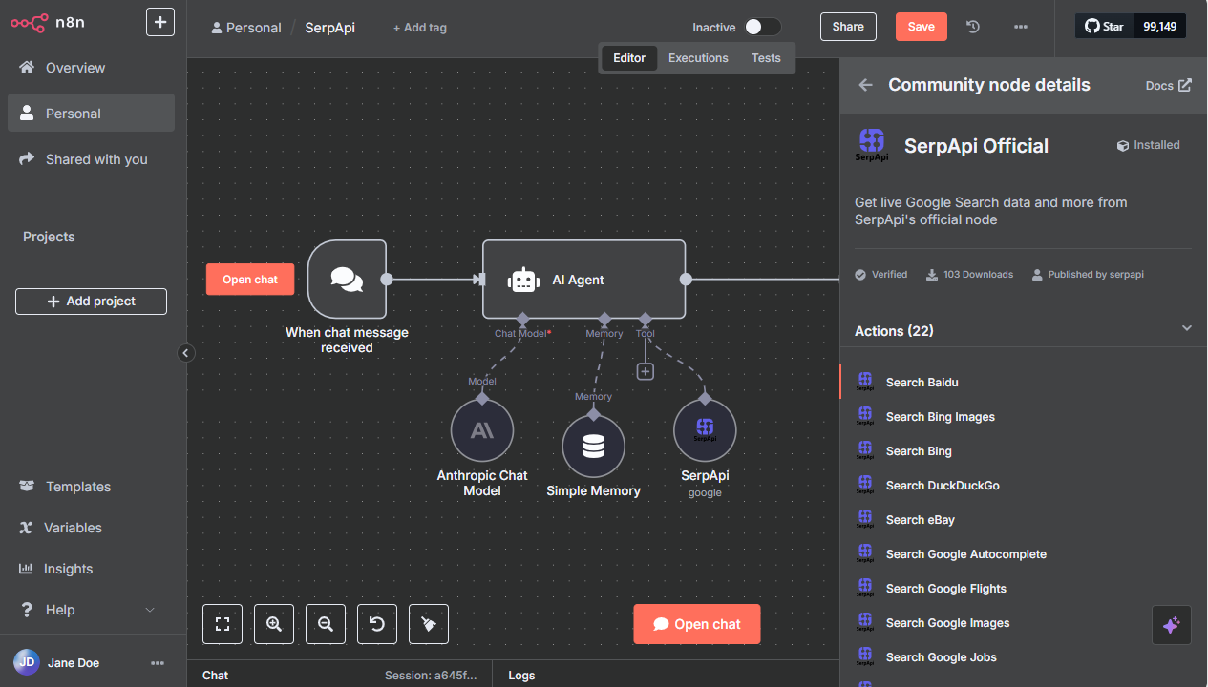Click the Share button
Screen dimensions: 1208x687
pos(848,27)
